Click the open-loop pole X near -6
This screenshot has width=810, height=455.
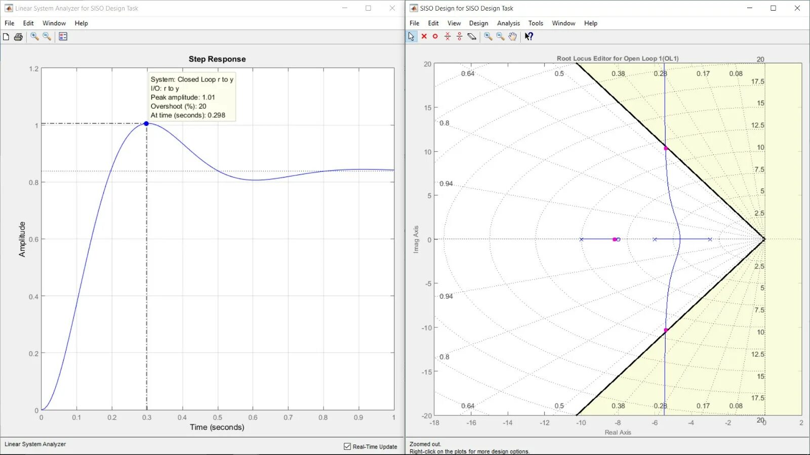(x=655, y=239)
